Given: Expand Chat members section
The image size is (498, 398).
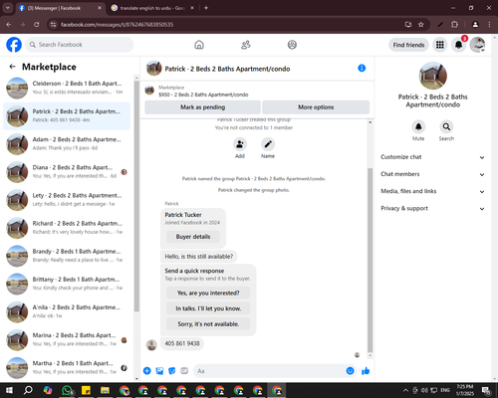Looking at the screenshot, I should (432, 174).
